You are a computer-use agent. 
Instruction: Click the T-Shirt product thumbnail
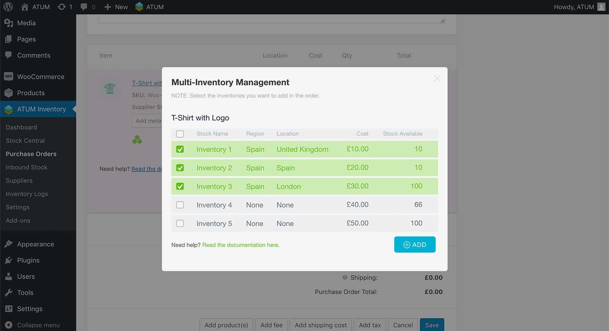[x=110, y=88]
